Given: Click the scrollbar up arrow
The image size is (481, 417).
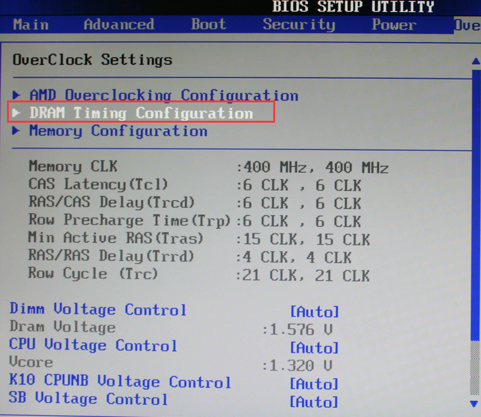Looking at the screenshot, I should tap(476, 61).
